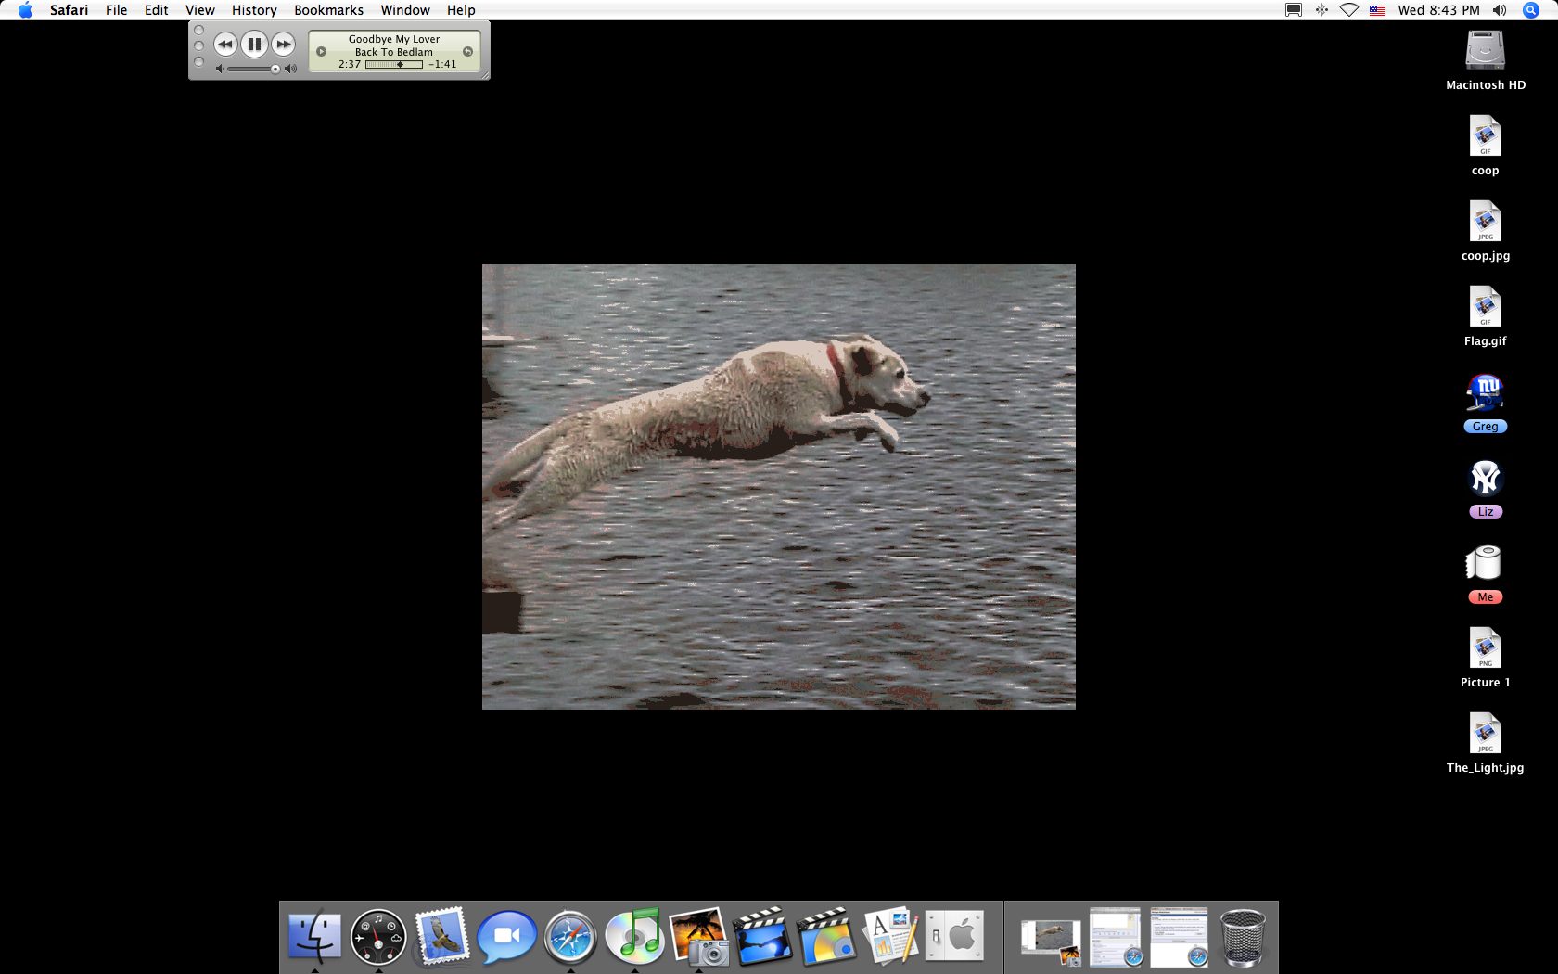Select the Flag.gif file on desktop
The width and height of the screenshot is (1558, 974).
click(x=1485, y=307)
